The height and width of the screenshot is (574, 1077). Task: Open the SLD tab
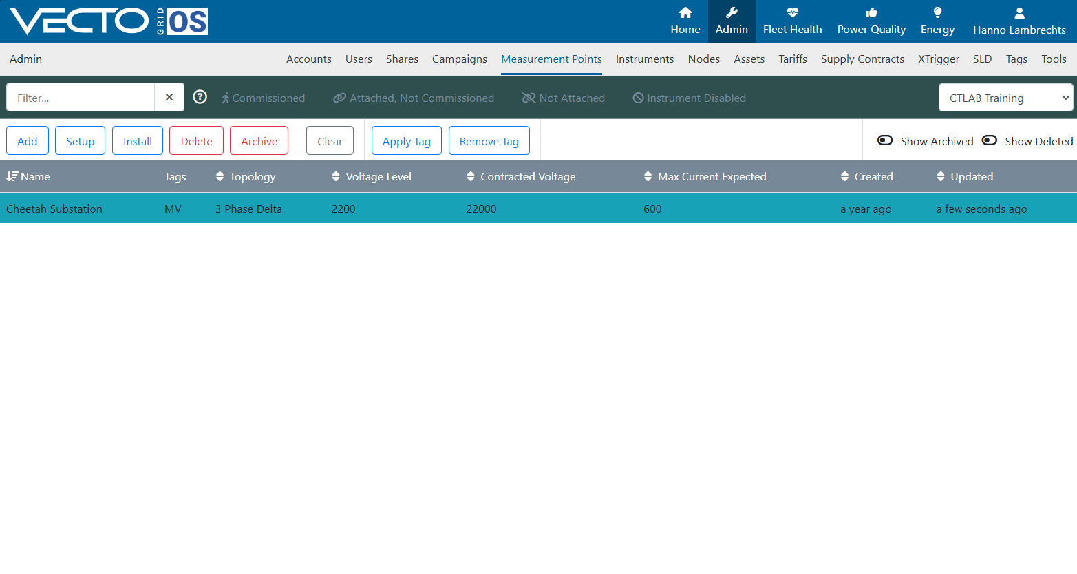(983, 59)
